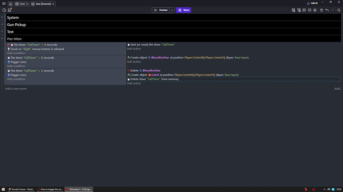Select the Delete timer FailTimer action
343x192 pixels.
tap(234, 79)
